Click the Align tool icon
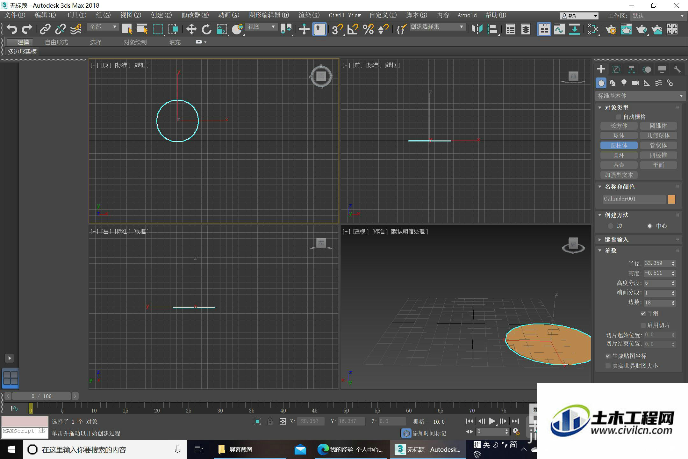 (x=492, y=29)
